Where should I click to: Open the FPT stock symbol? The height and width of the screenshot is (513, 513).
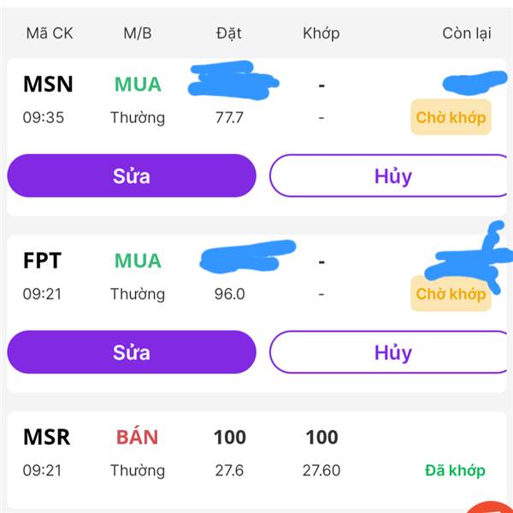43,261
